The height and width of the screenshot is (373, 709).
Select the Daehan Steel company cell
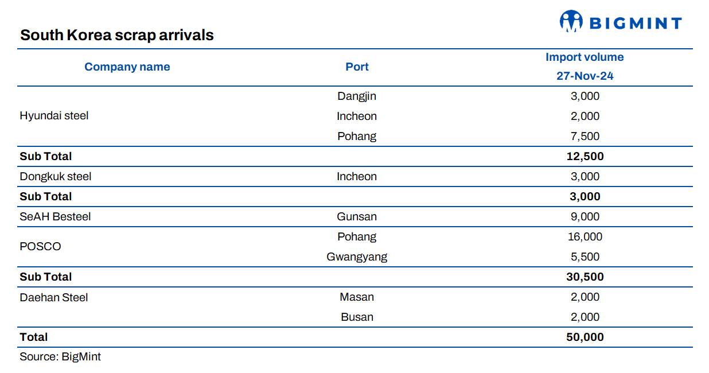(x=54, y=297)
